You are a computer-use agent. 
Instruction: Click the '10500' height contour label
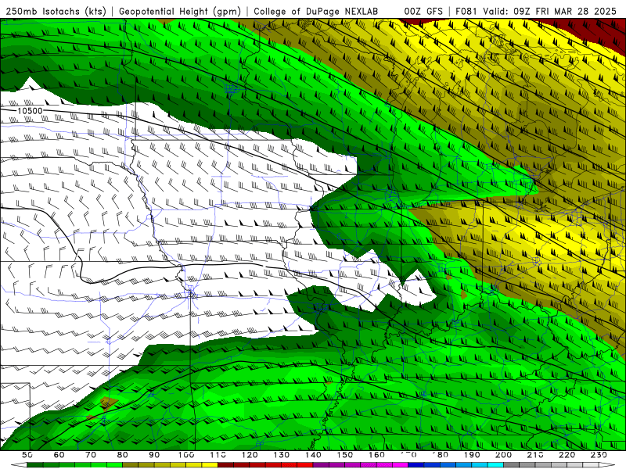pos(30,110)
